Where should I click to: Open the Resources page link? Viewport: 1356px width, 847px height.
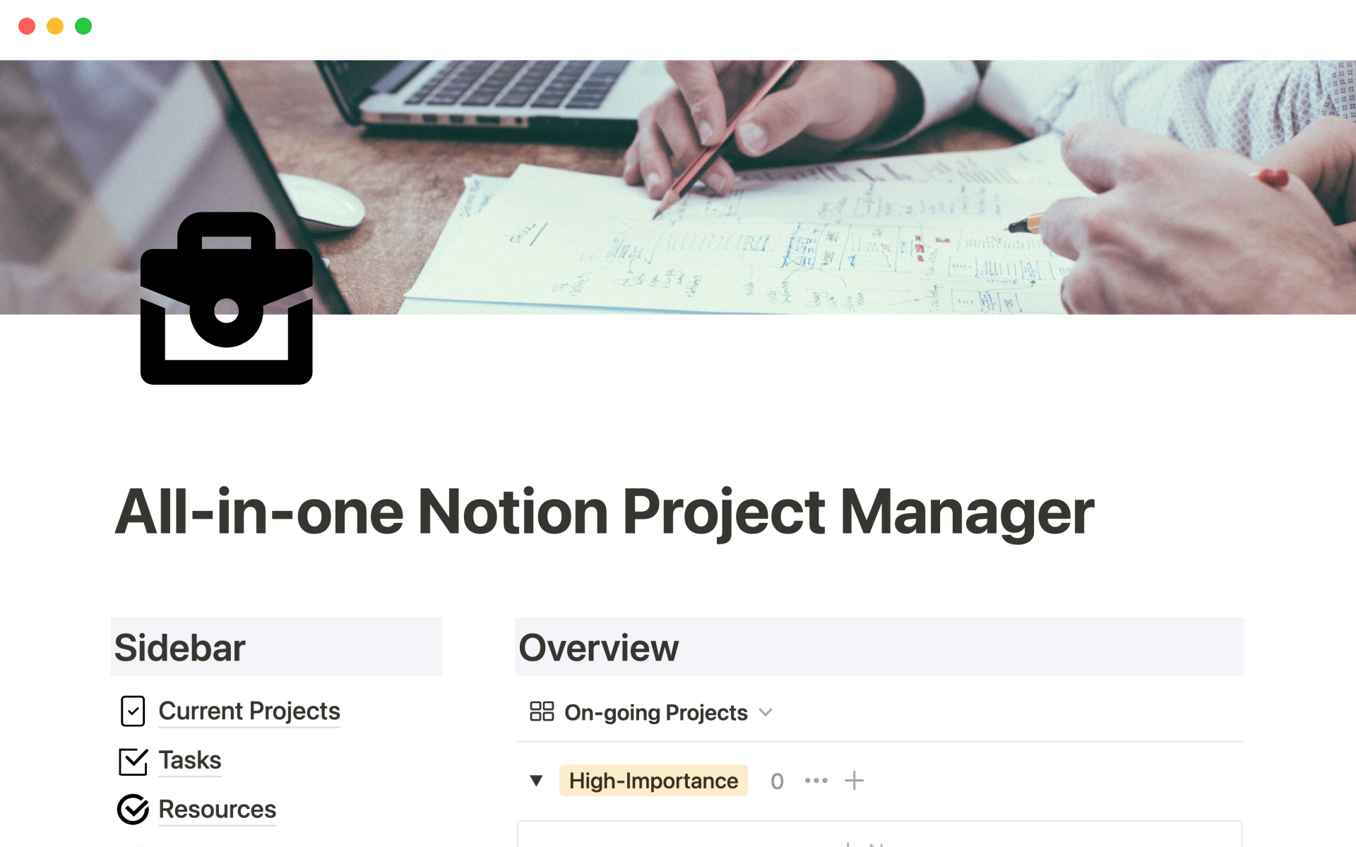(217, 809)
